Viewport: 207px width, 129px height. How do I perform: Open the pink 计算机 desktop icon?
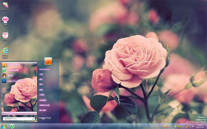(5, 21)
